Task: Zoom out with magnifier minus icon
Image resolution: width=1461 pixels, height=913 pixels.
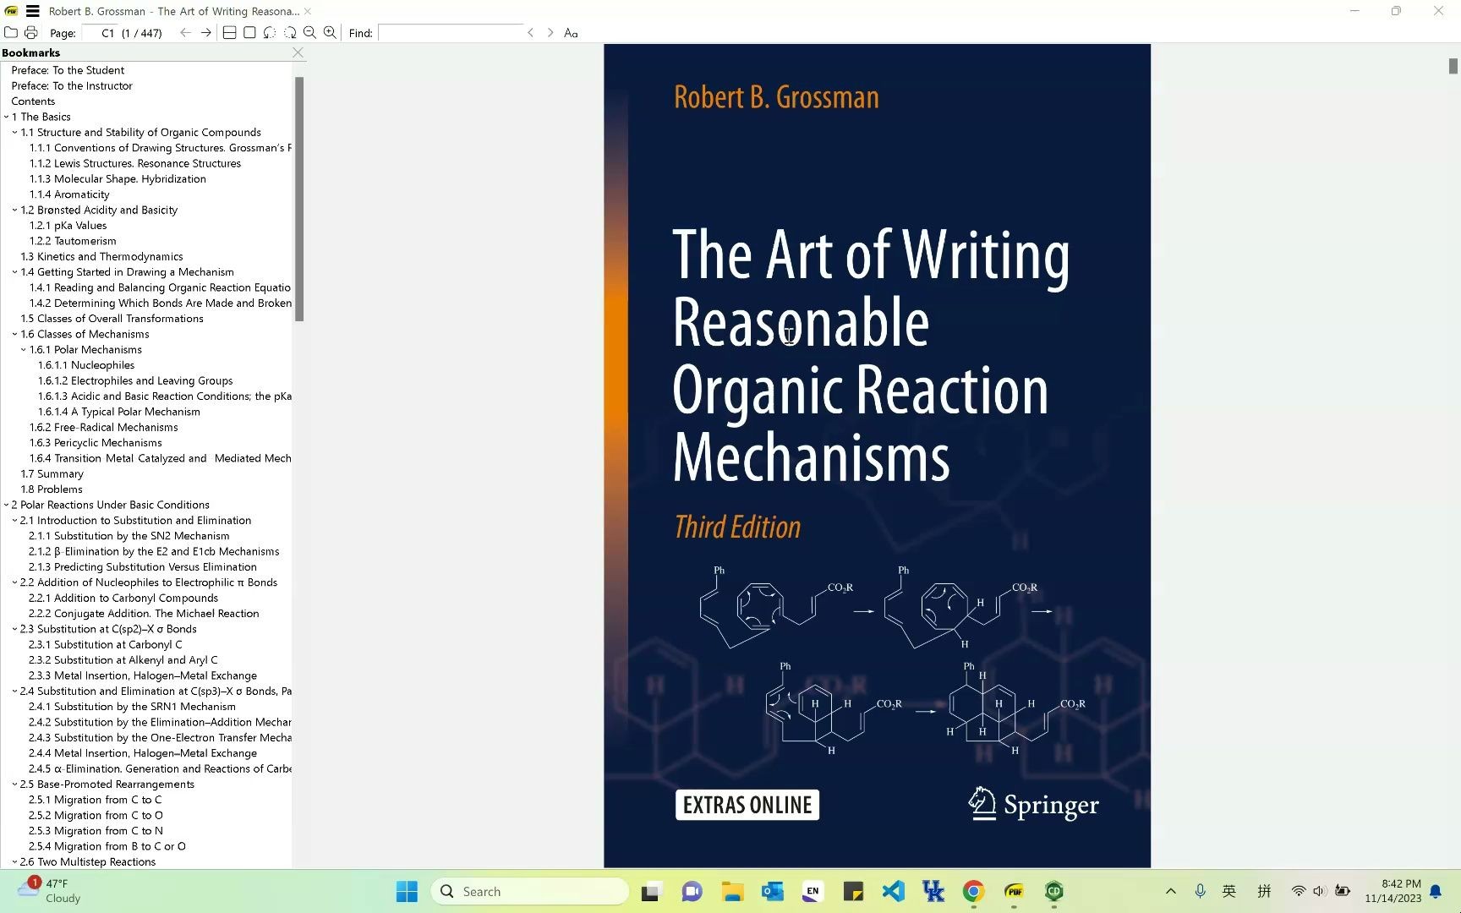Action: tap(309, 32)
